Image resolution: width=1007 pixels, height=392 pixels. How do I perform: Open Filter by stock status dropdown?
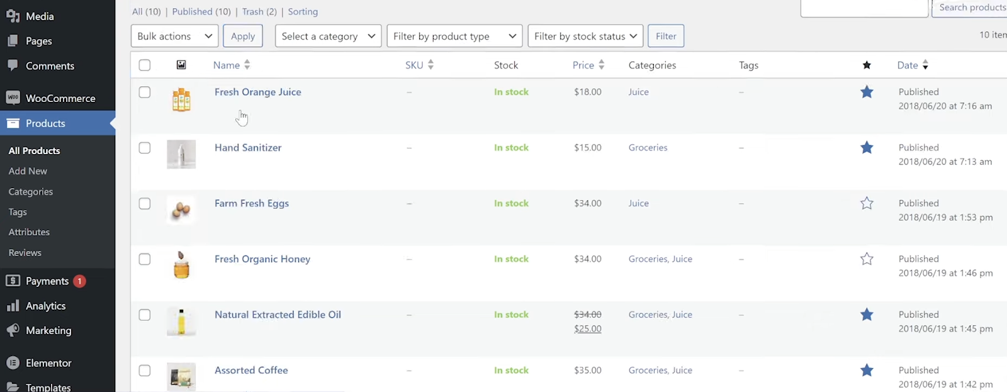click(x=585, y=36)
